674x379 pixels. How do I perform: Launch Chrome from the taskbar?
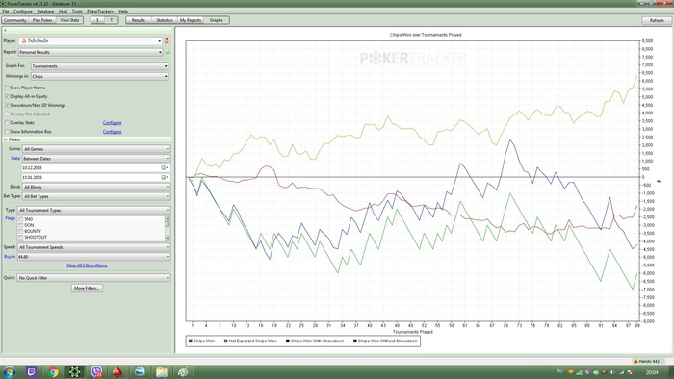click(53, 371)
